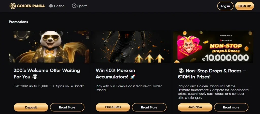Click Read more for Drops & Races
260x114 pixels.
(231, 107)
